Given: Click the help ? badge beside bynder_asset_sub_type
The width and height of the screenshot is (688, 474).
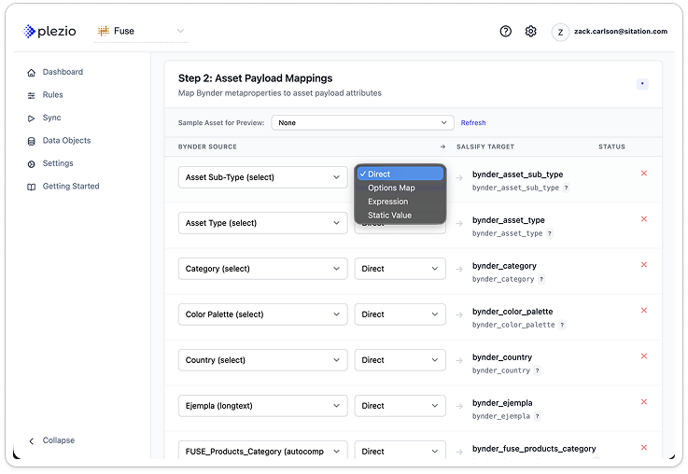Looking at the screenshot, I should coord(566,188).
